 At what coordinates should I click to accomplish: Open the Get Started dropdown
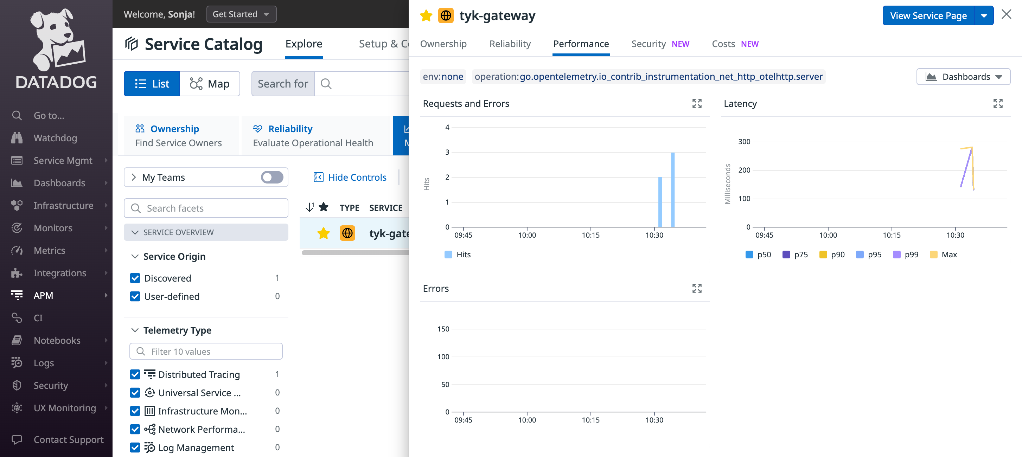pos(241,14)
